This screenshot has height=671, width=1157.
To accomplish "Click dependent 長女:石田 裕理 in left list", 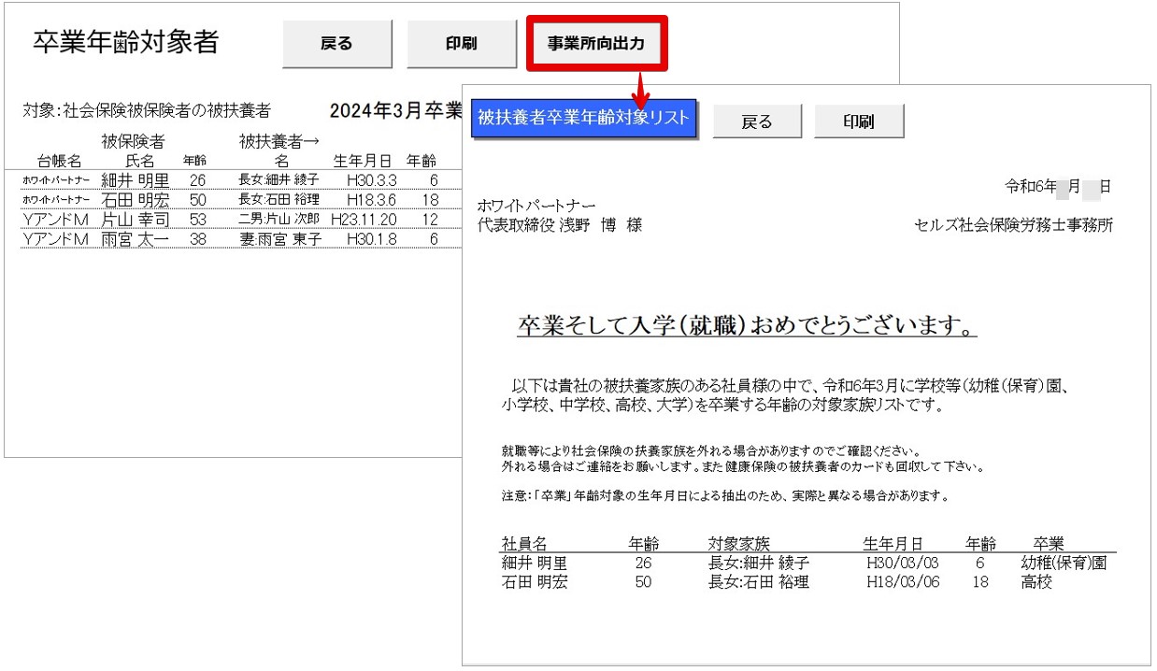I will (279, 199).
